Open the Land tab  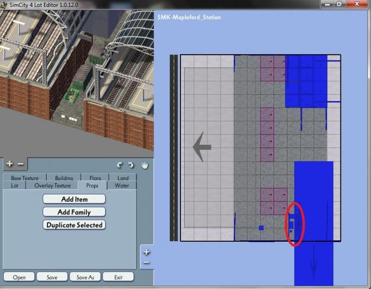(x=123, y=178)
